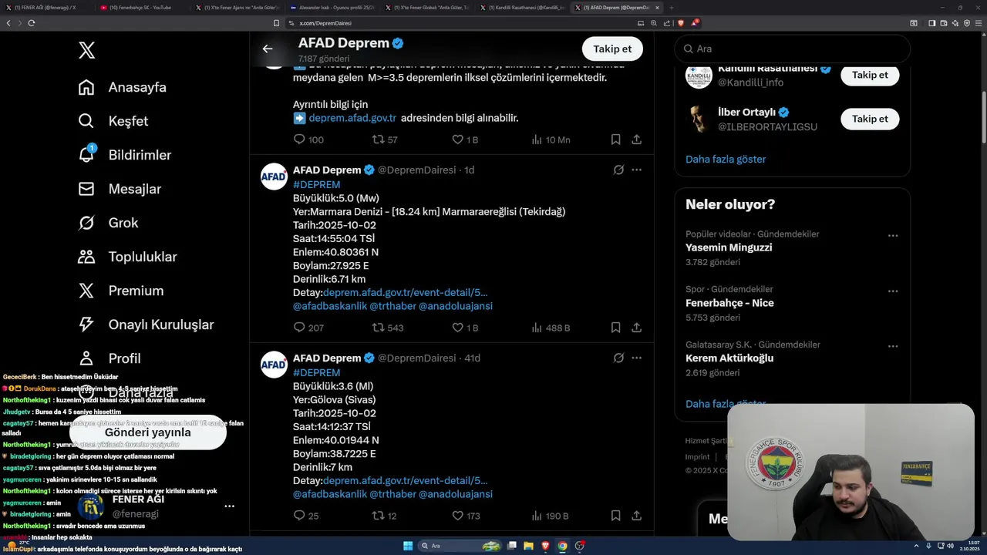The height and width of the screenshot is (555, 987).
Task: Open Windows Start menu
Action: 408,546
